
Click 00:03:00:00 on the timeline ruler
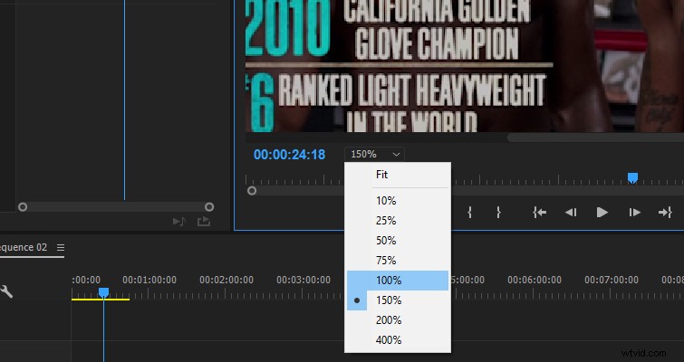(303, 280)
